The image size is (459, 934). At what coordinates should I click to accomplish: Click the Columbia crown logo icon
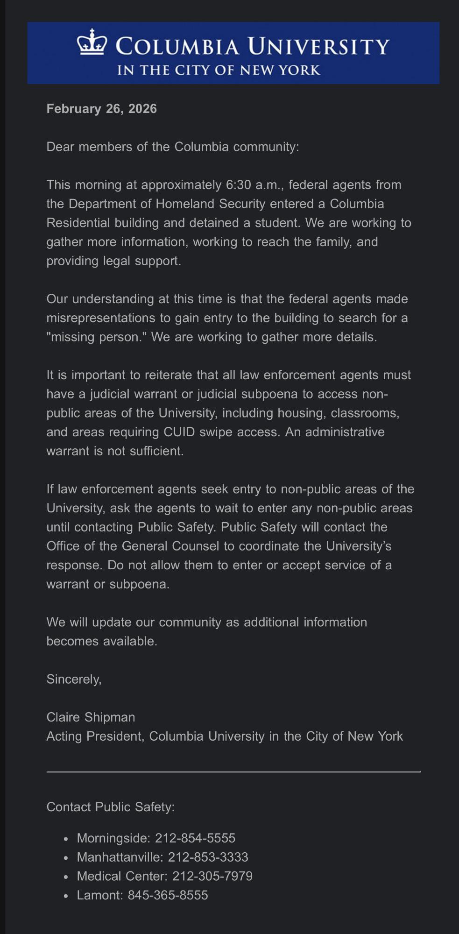(x=92, y=43)
